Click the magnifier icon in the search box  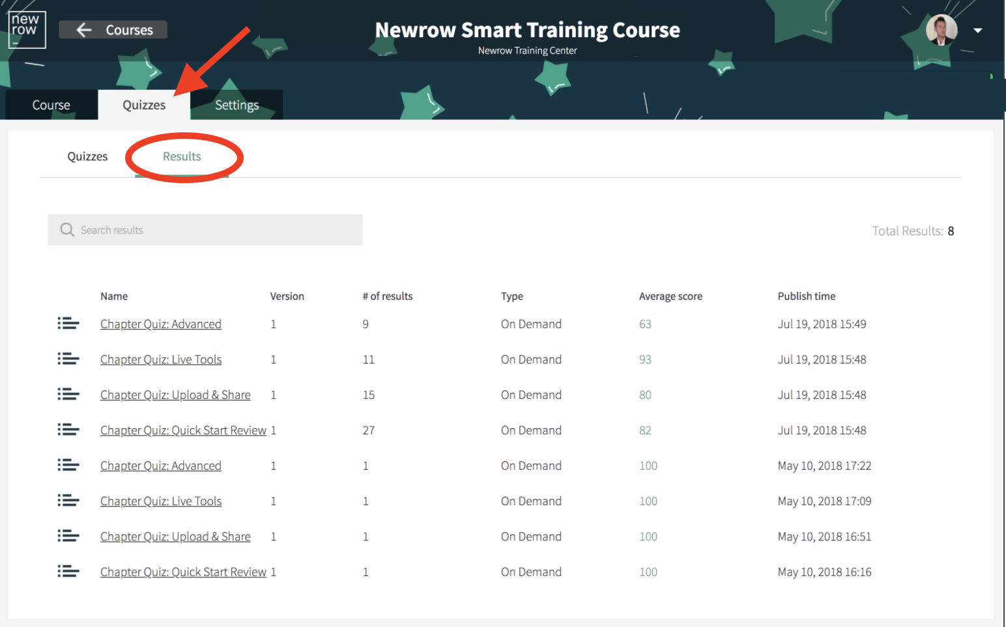(67, 230)
